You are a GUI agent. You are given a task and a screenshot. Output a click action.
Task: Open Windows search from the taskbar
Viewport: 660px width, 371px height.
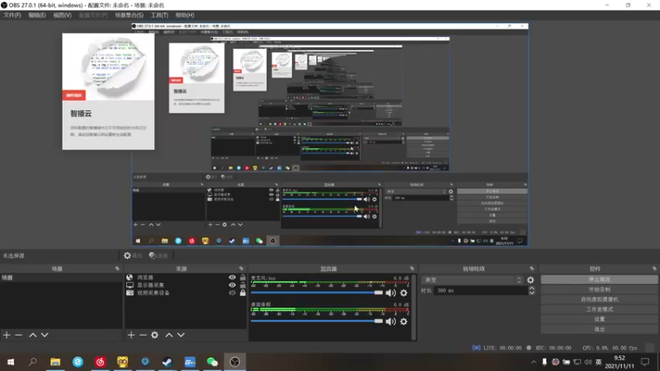(32, 362)
